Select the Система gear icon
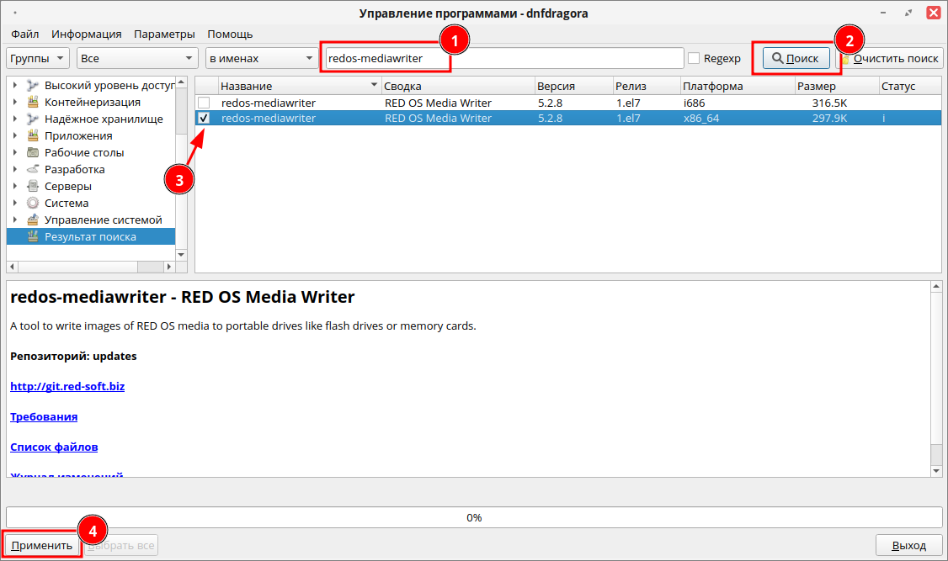Screen dimensions: 948x561 (x=33, y=204)
